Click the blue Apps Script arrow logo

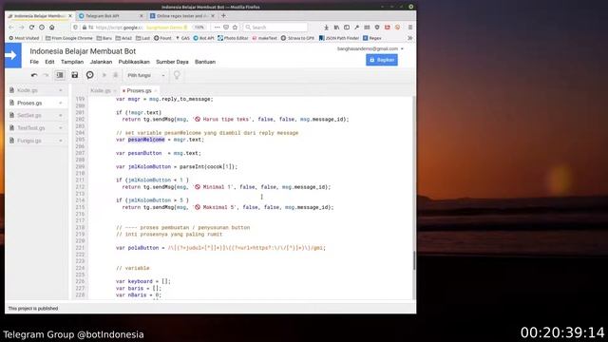point(12,55)
